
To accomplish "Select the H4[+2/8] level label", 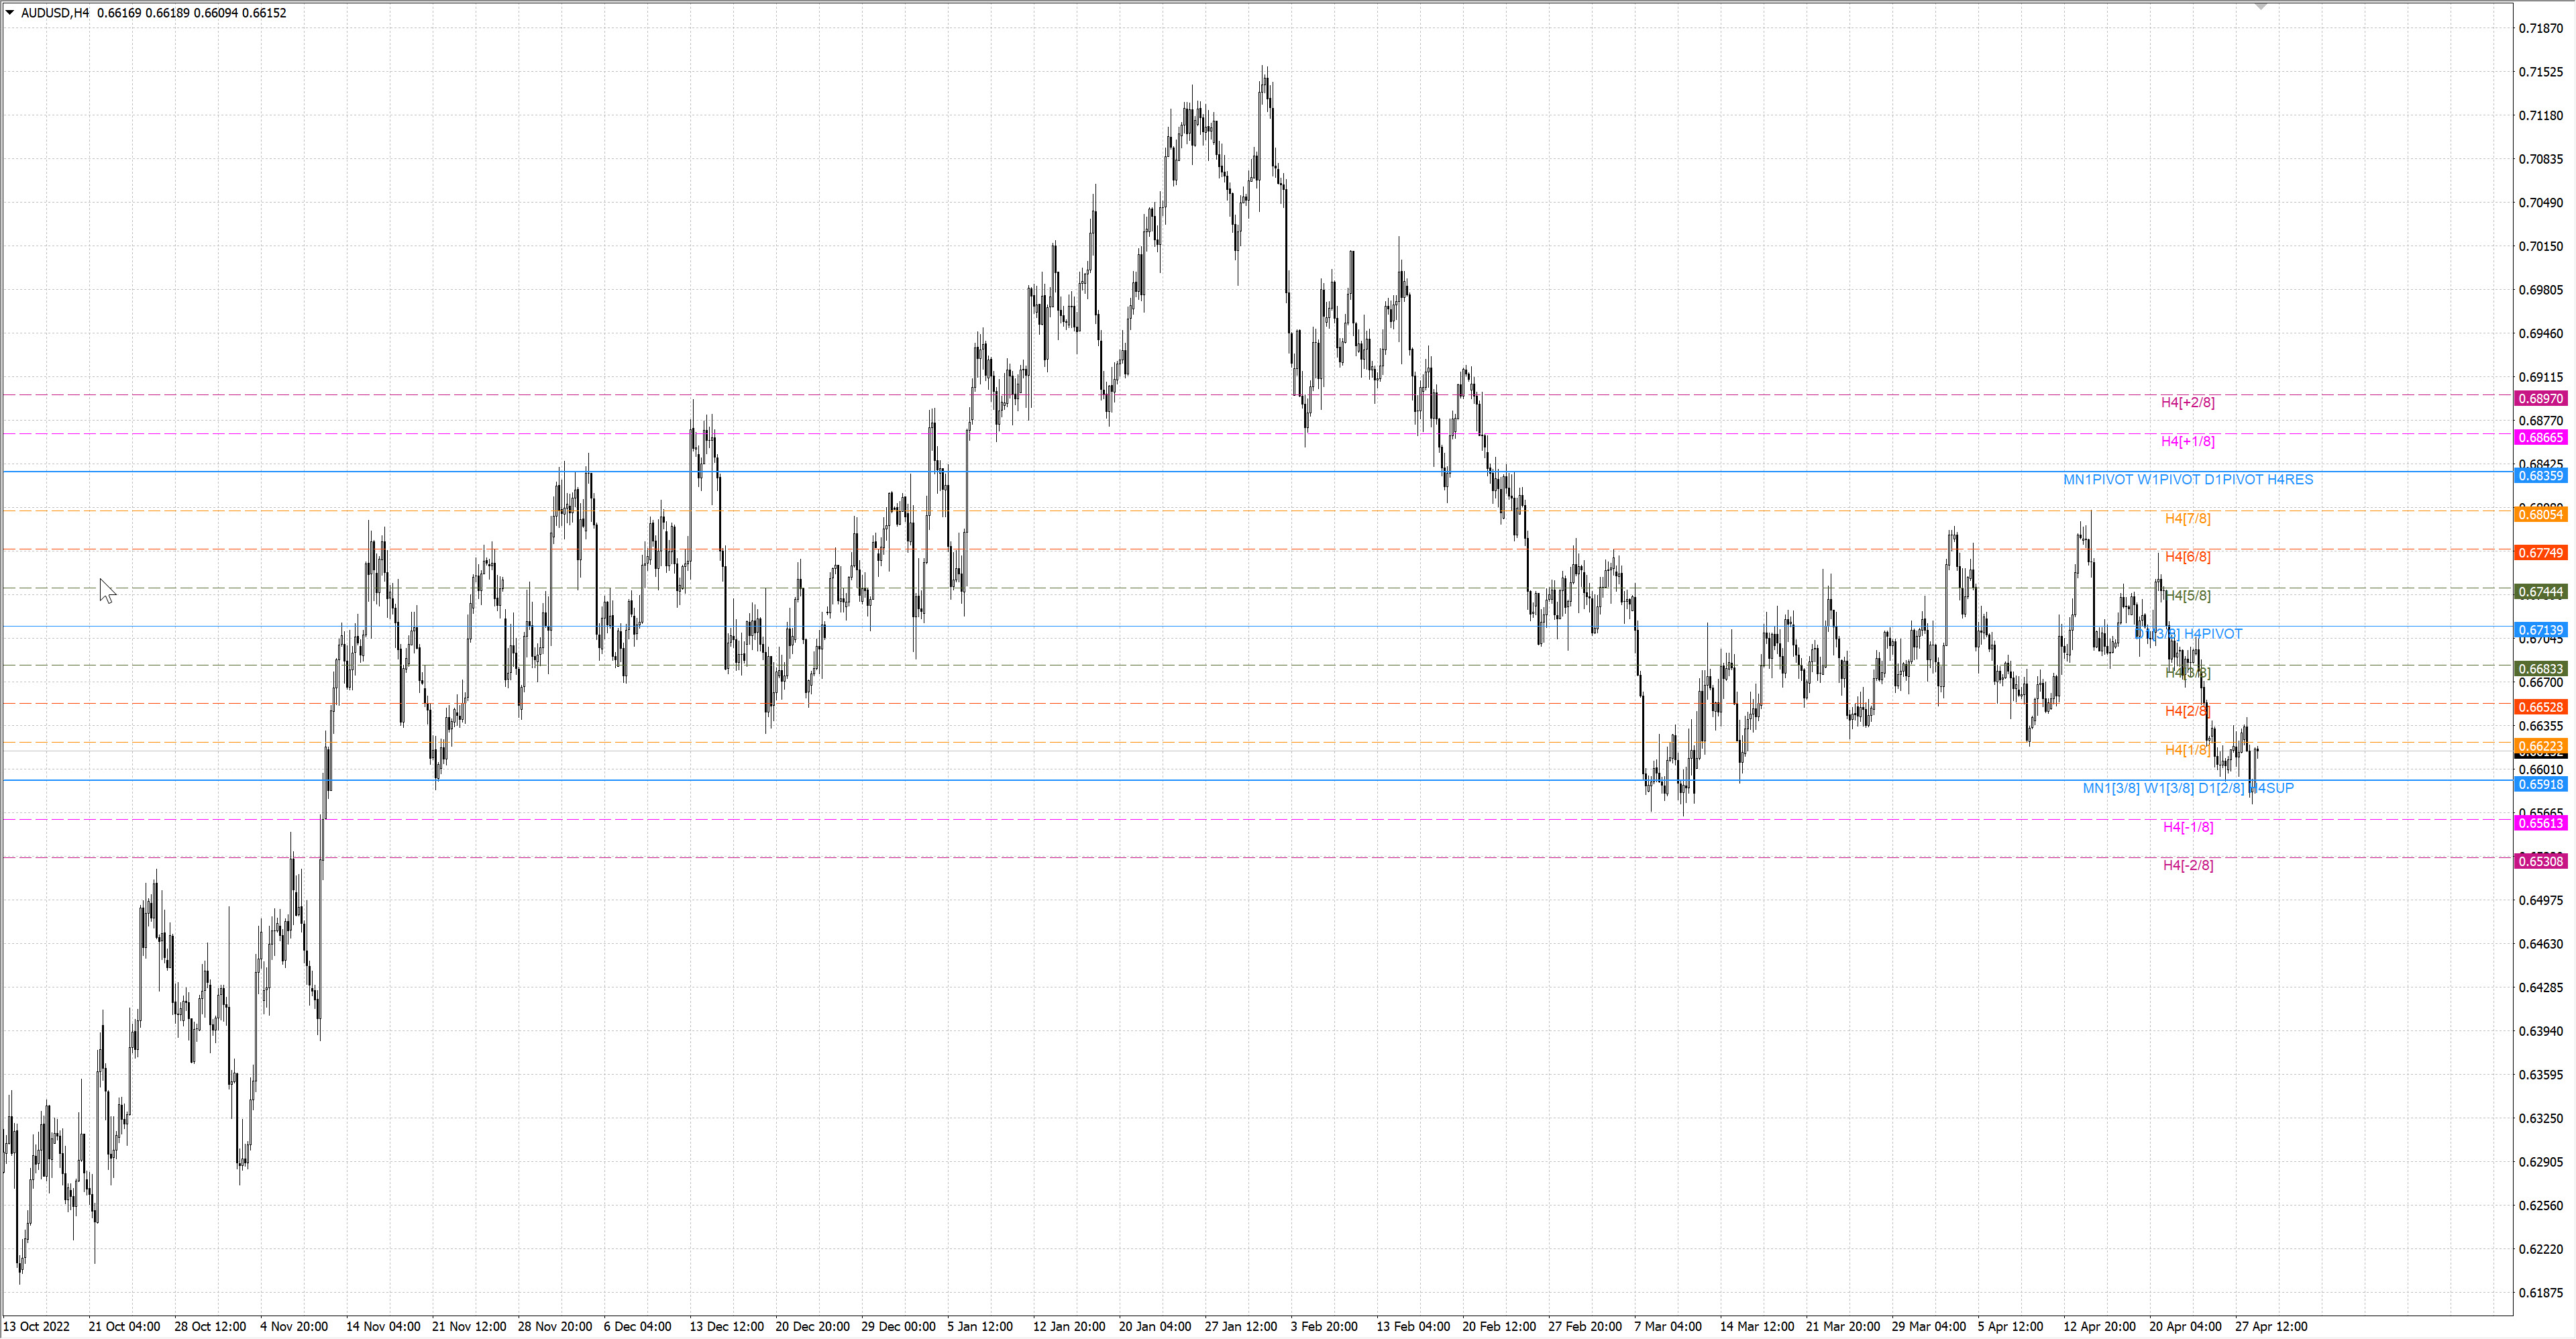I will [x=2187, y=402].
